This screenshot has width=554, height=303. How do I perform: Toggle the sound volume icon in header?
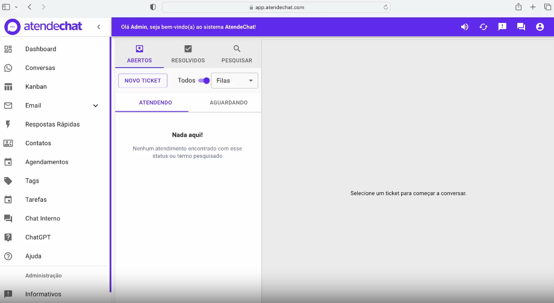464,27
